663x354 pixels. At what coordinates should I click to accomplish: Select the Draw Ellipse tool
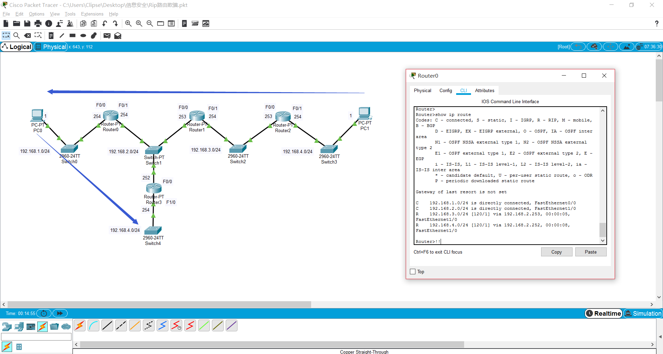coord(83,36)
